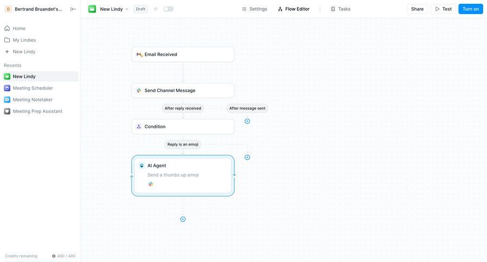Select the Flow Editor tab

point(294,9)
